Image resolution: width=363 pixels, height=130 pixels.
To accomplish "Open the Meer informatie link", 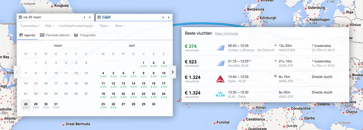I will pos(226,33).
